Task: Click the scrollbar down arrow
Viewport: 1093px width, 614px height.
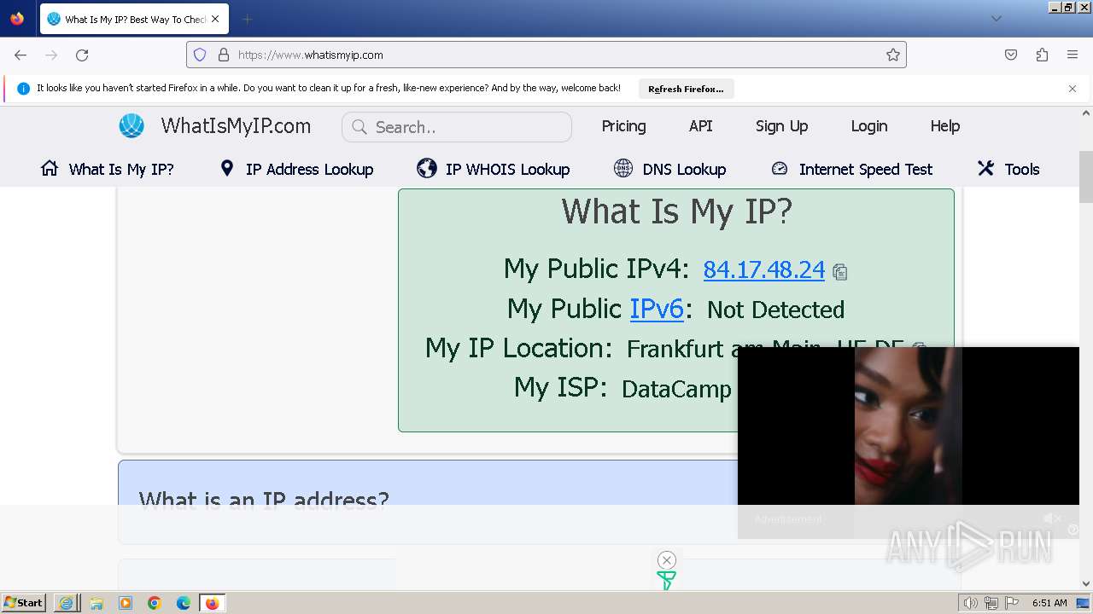Action: (x=1086, y=584)
